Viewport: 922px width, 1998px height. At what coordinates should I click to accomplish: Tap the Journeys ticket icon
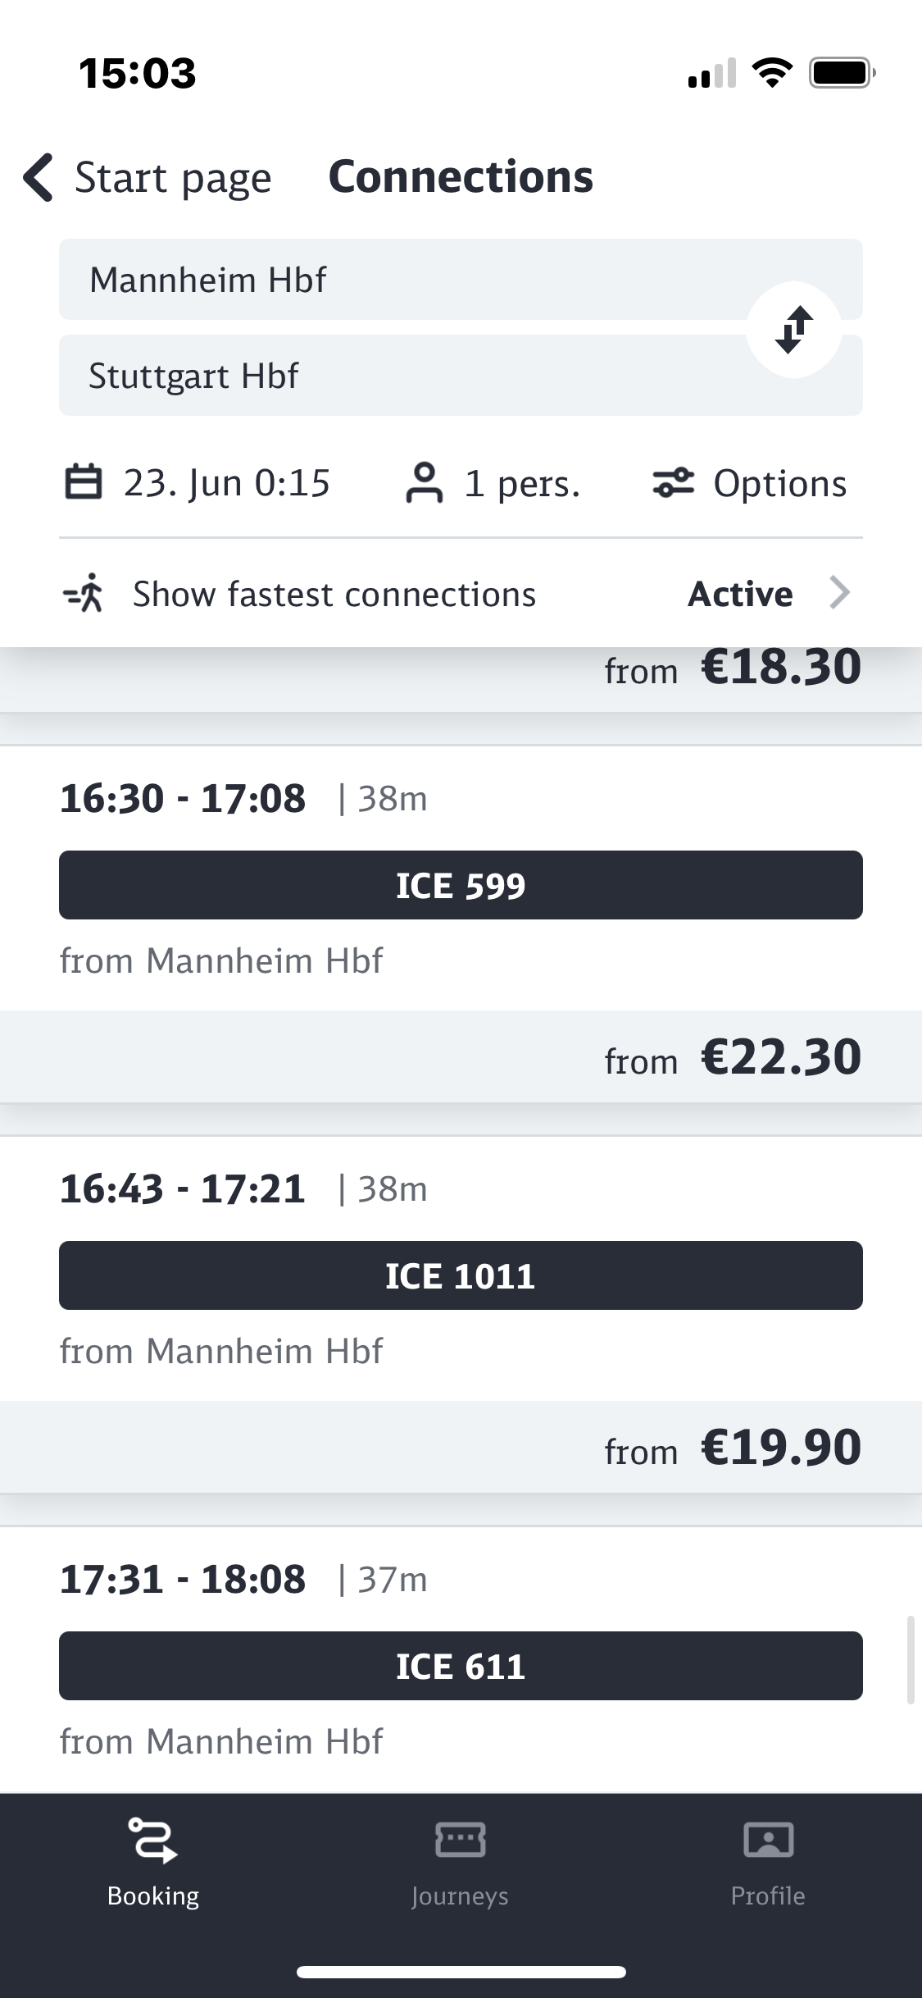point(460,1840)
